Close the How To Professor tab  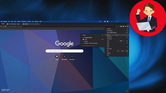(21, 24)
